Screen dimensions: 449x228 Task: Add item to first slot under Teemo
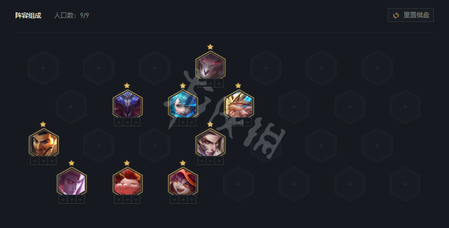[x=118, y=199]
